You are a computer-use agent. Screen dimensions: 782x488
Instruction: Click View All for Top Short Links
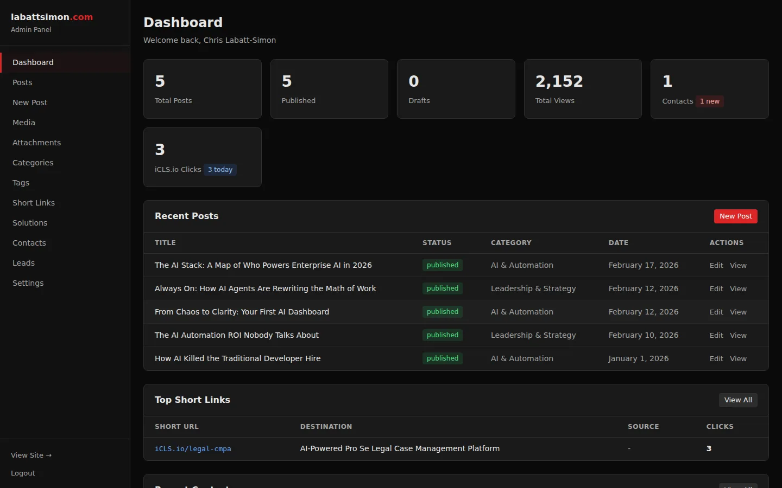(738, 400)
